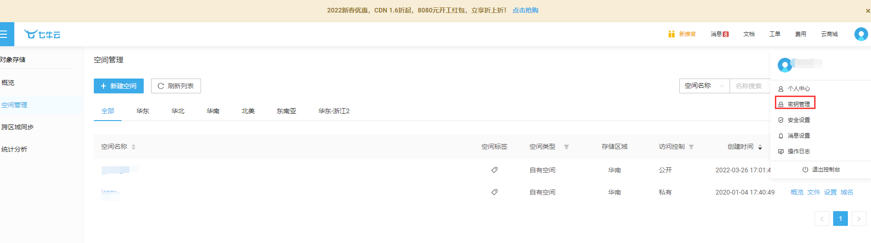Close the top promotion banner
The image size is (871, 243).
[867, 11]
